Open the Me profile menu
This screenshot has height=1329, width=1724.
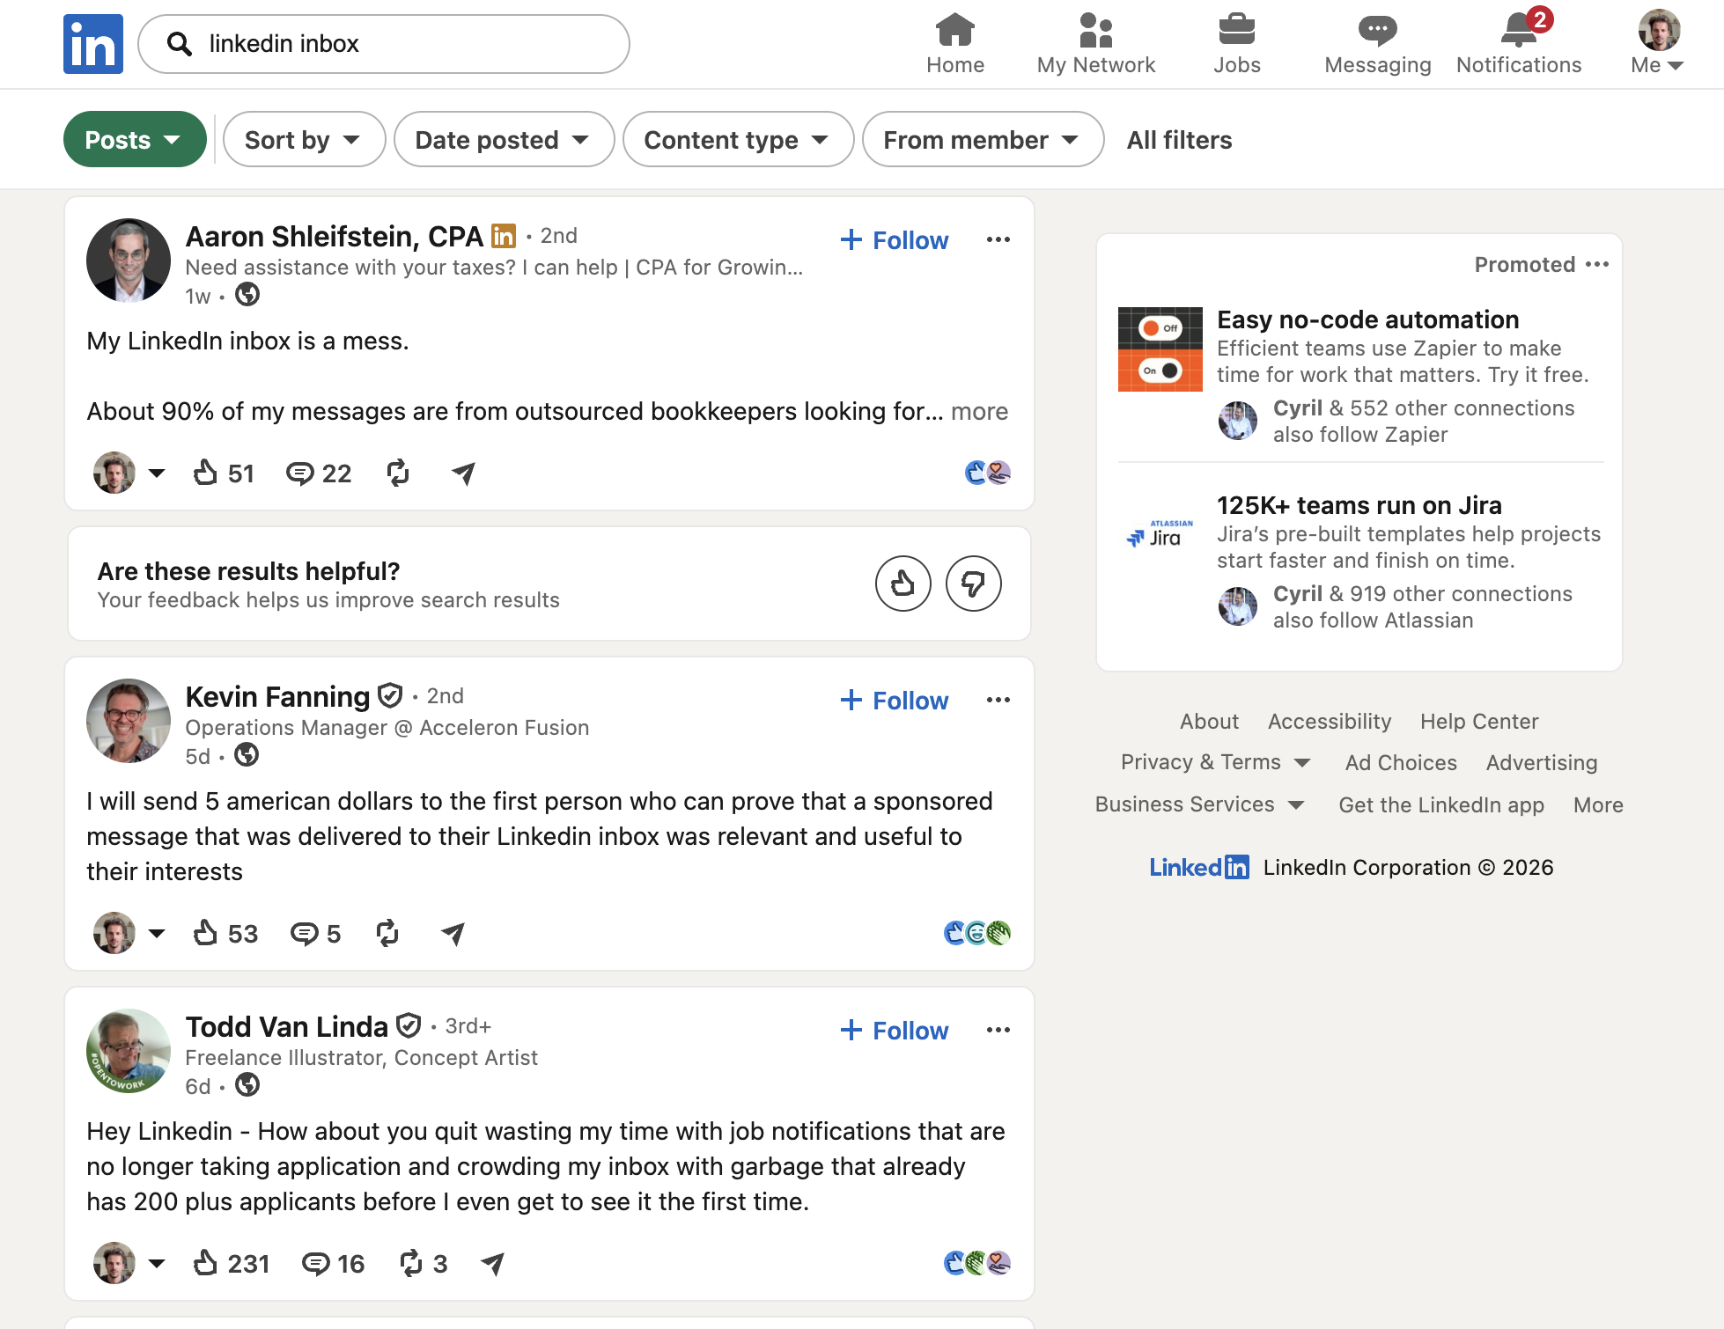click(x=1658, y=44)
